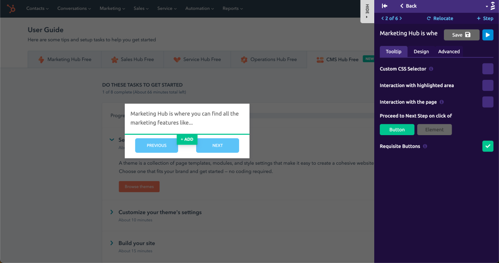Run the preview with the play icon
Image resolution: width=499 pixels, height=263 pixels.
click(488, 35)
